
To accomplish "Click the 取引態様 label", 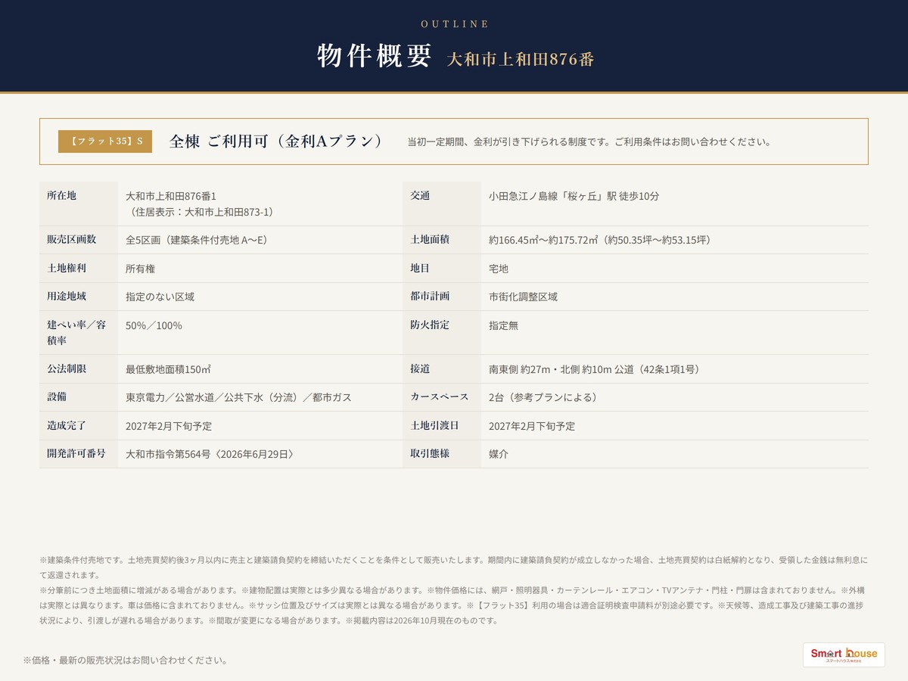I will pyautogui.click(x=430, y=455).
